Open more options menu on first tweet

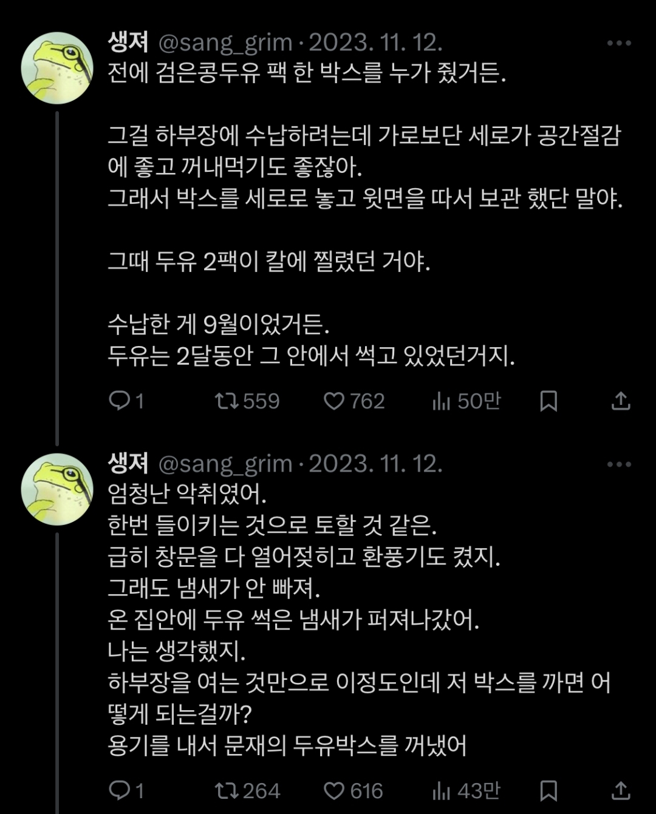pyautogui.click(x=619, y=43)
